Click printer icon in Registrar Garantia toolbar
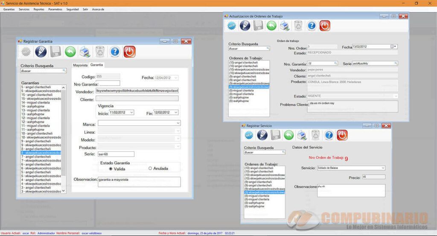 pos(85,51)
